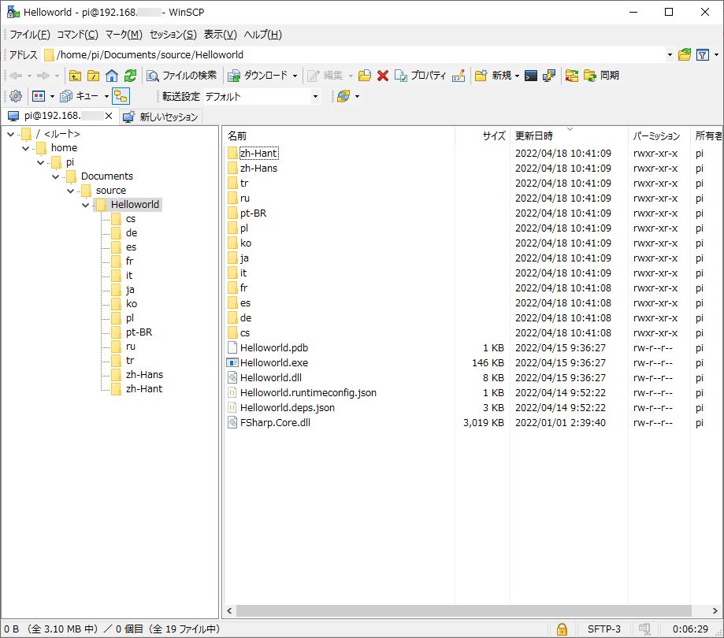
Task: Sort by Size (サイズ) column header
Action: click(x=493, y=135)
